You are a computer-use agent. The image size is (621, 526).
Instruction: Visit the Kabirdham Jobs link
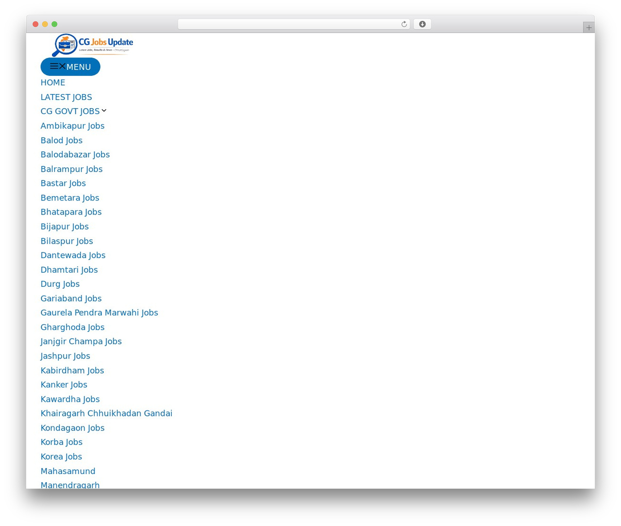pos(72,370)
